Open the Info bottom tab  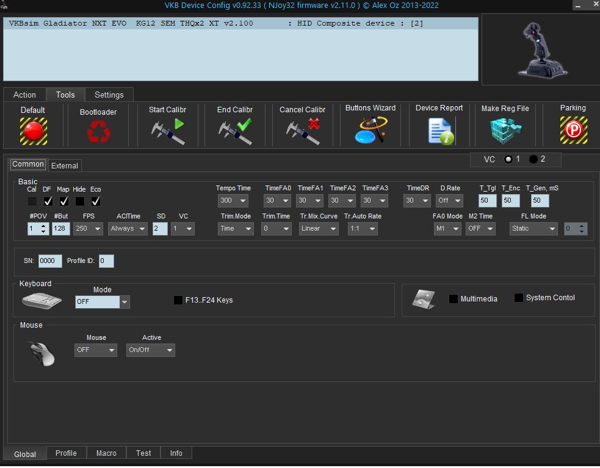(176, 453)
